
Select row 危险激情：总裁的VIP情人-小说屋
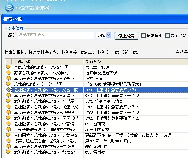[x=44, y=101]
